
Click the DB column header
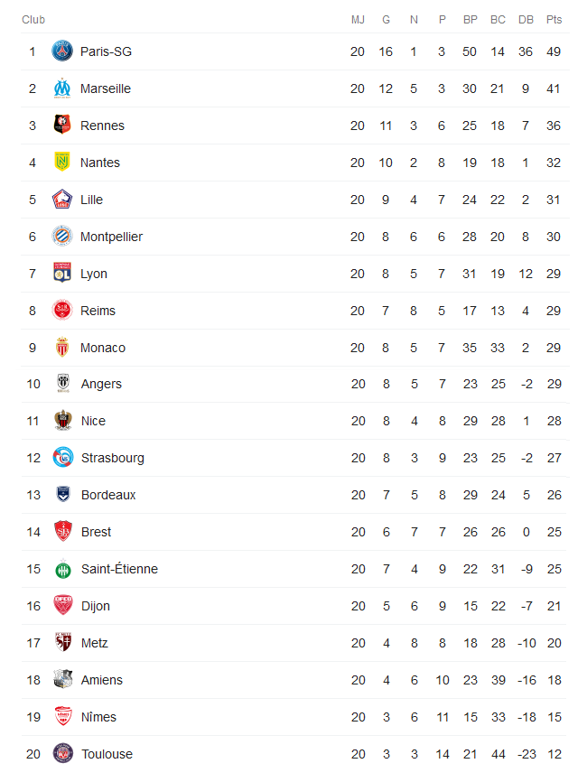tap(526, 20)
